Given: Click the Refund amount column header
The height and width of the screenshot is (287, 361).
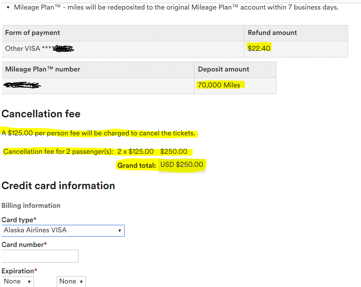Looking at the screenshot, I should pos(272,33).
